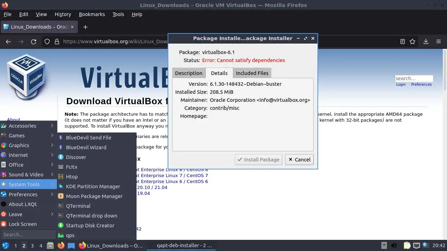Open Htop process viewer
Viewport: 447px width, 251px height.
(x=97, y=177)
